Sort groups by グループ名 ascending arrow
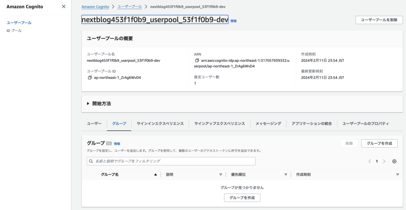Image resolution: width=406 pixels, height=210 pixels. [x=155, y=175]
